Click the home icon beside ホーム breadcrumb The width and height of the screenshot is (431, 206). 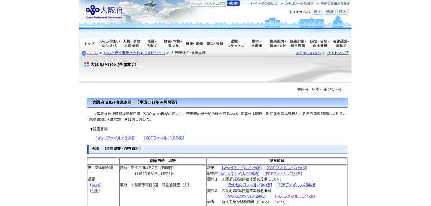tap(84, 53)
